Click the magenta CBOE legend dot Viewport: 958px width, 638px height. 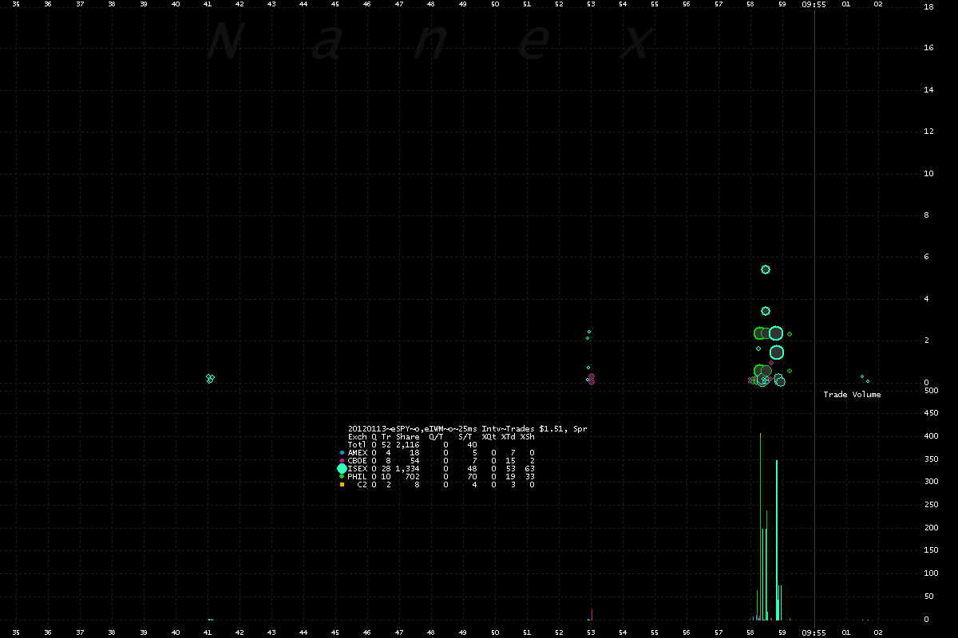coord(342,460)
